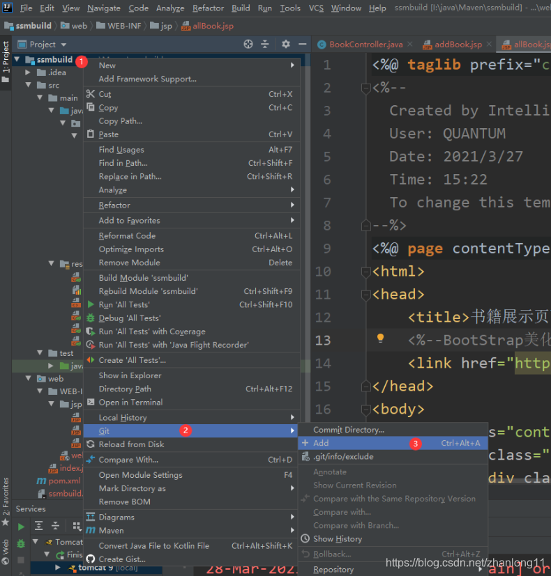Screen dimensions: 551x576
Task: Click the fold marker on line 2 comment
Action: tap(365, 88)
